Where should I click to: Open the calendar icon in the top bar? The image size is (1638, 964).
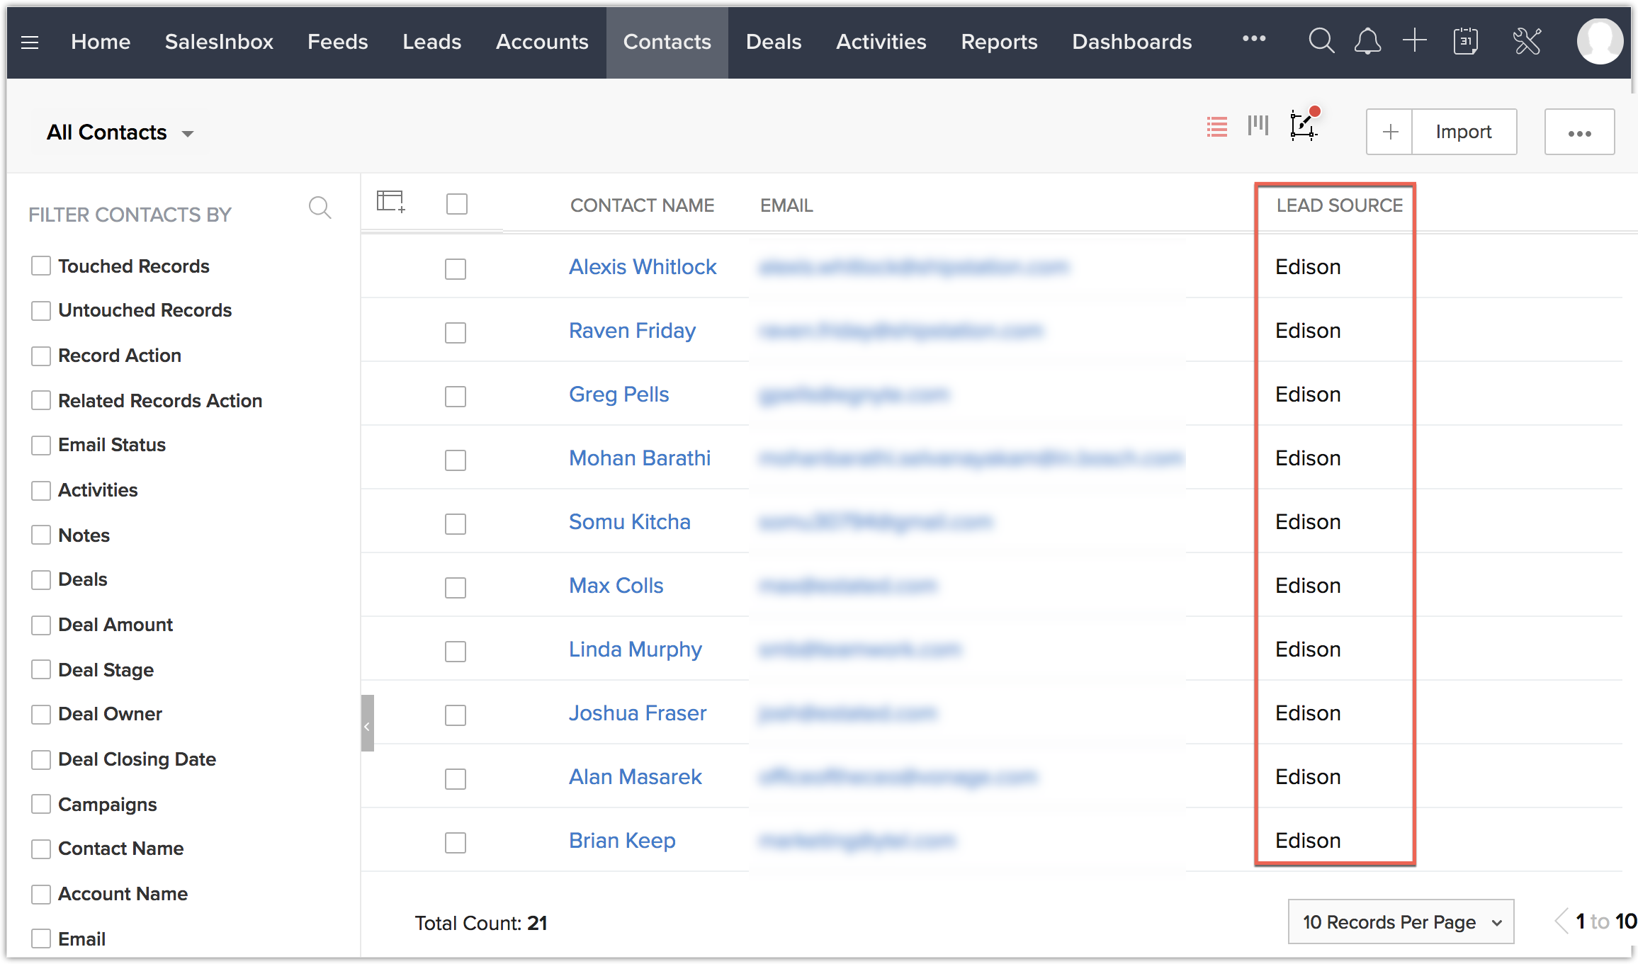(1465, 41)
